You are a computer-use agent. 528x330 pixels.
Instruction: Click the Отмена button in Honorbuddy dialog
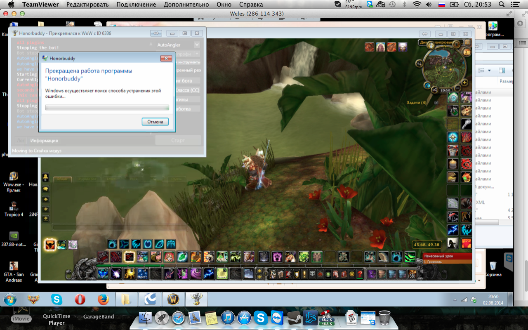click(x=155, y=122)
